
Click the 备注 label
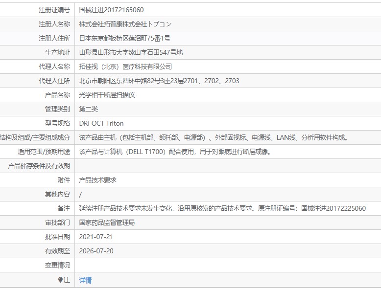64,208
